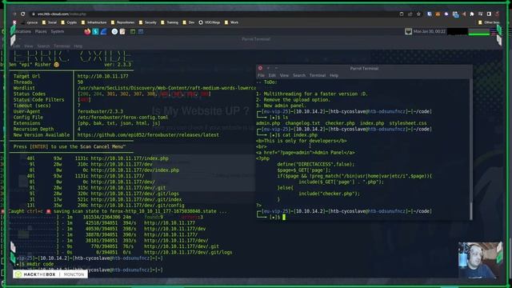
Task: Click the teal launcher icon beside Firefox
Action: tap(95, 32)
